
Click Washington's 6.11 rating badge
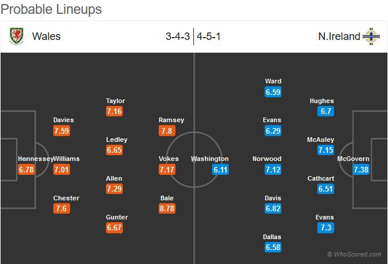pos(220,170)
